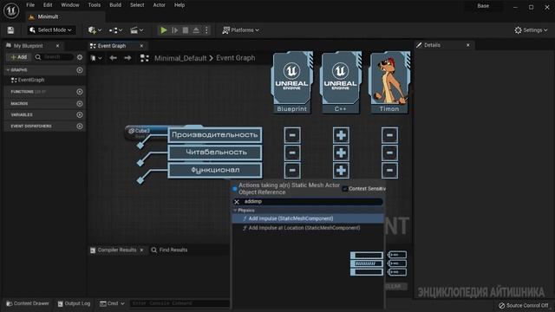Save the blueprint with the disk icon
The width and height of the screenshot is (555, 312).
10,30
